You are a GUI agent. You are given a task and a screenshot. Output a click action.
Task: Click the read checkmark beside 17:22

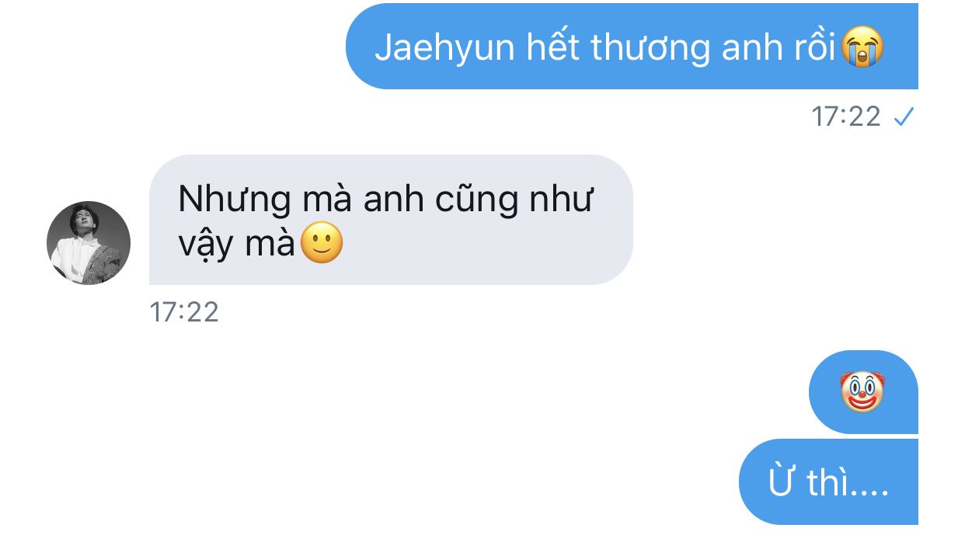pos(904,117)
